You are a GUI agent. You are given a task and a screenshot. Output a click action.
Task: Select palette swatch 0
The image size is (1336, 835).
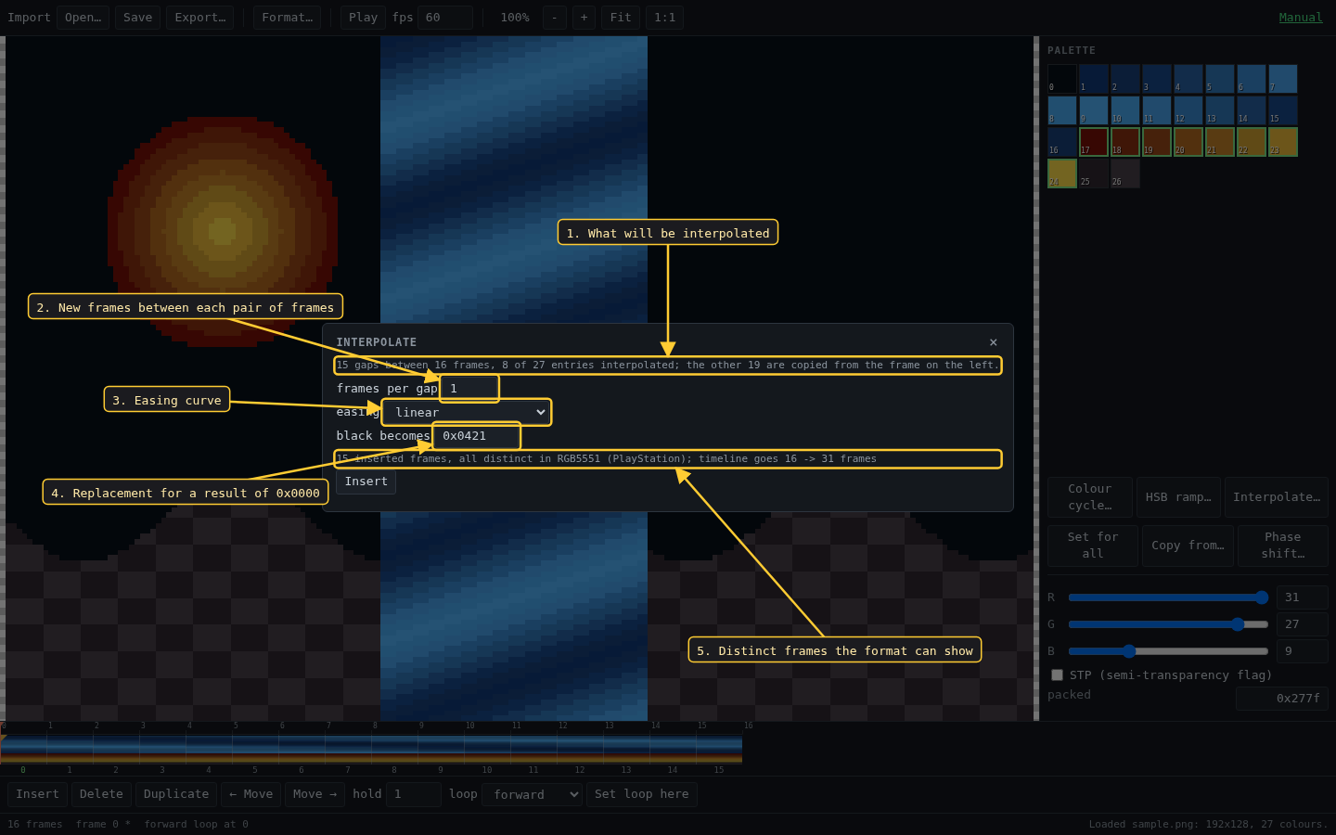click(x=1062, y=79)
